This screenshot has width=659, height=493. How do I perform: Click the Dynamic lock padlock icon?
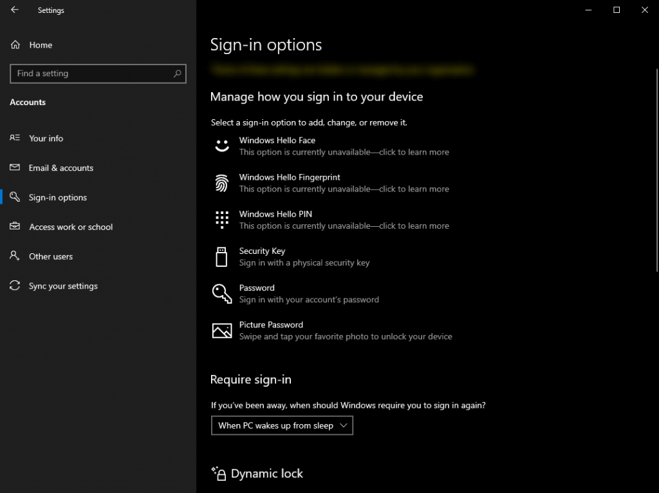click(x=219, y=473)
